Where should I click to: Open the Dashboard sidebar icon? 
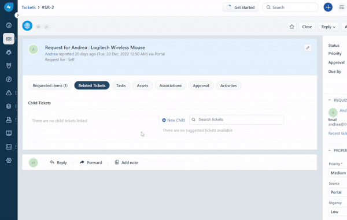coord(9,25)
